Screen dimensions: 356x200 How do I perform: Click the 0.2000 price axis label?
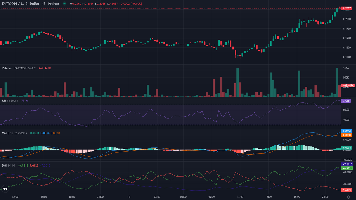tap(347, 19)
